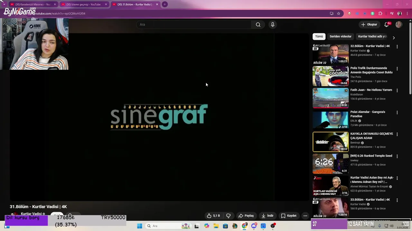Click the sinegraf video player area
Viewport: 412px width, 231px height.
pos(159,117)
